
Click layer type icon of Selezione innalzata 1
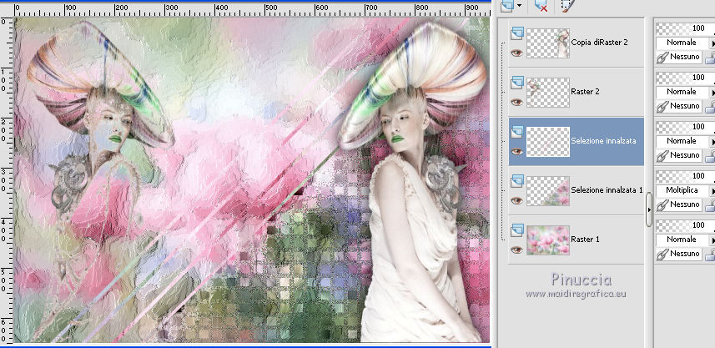coord(517,181)
